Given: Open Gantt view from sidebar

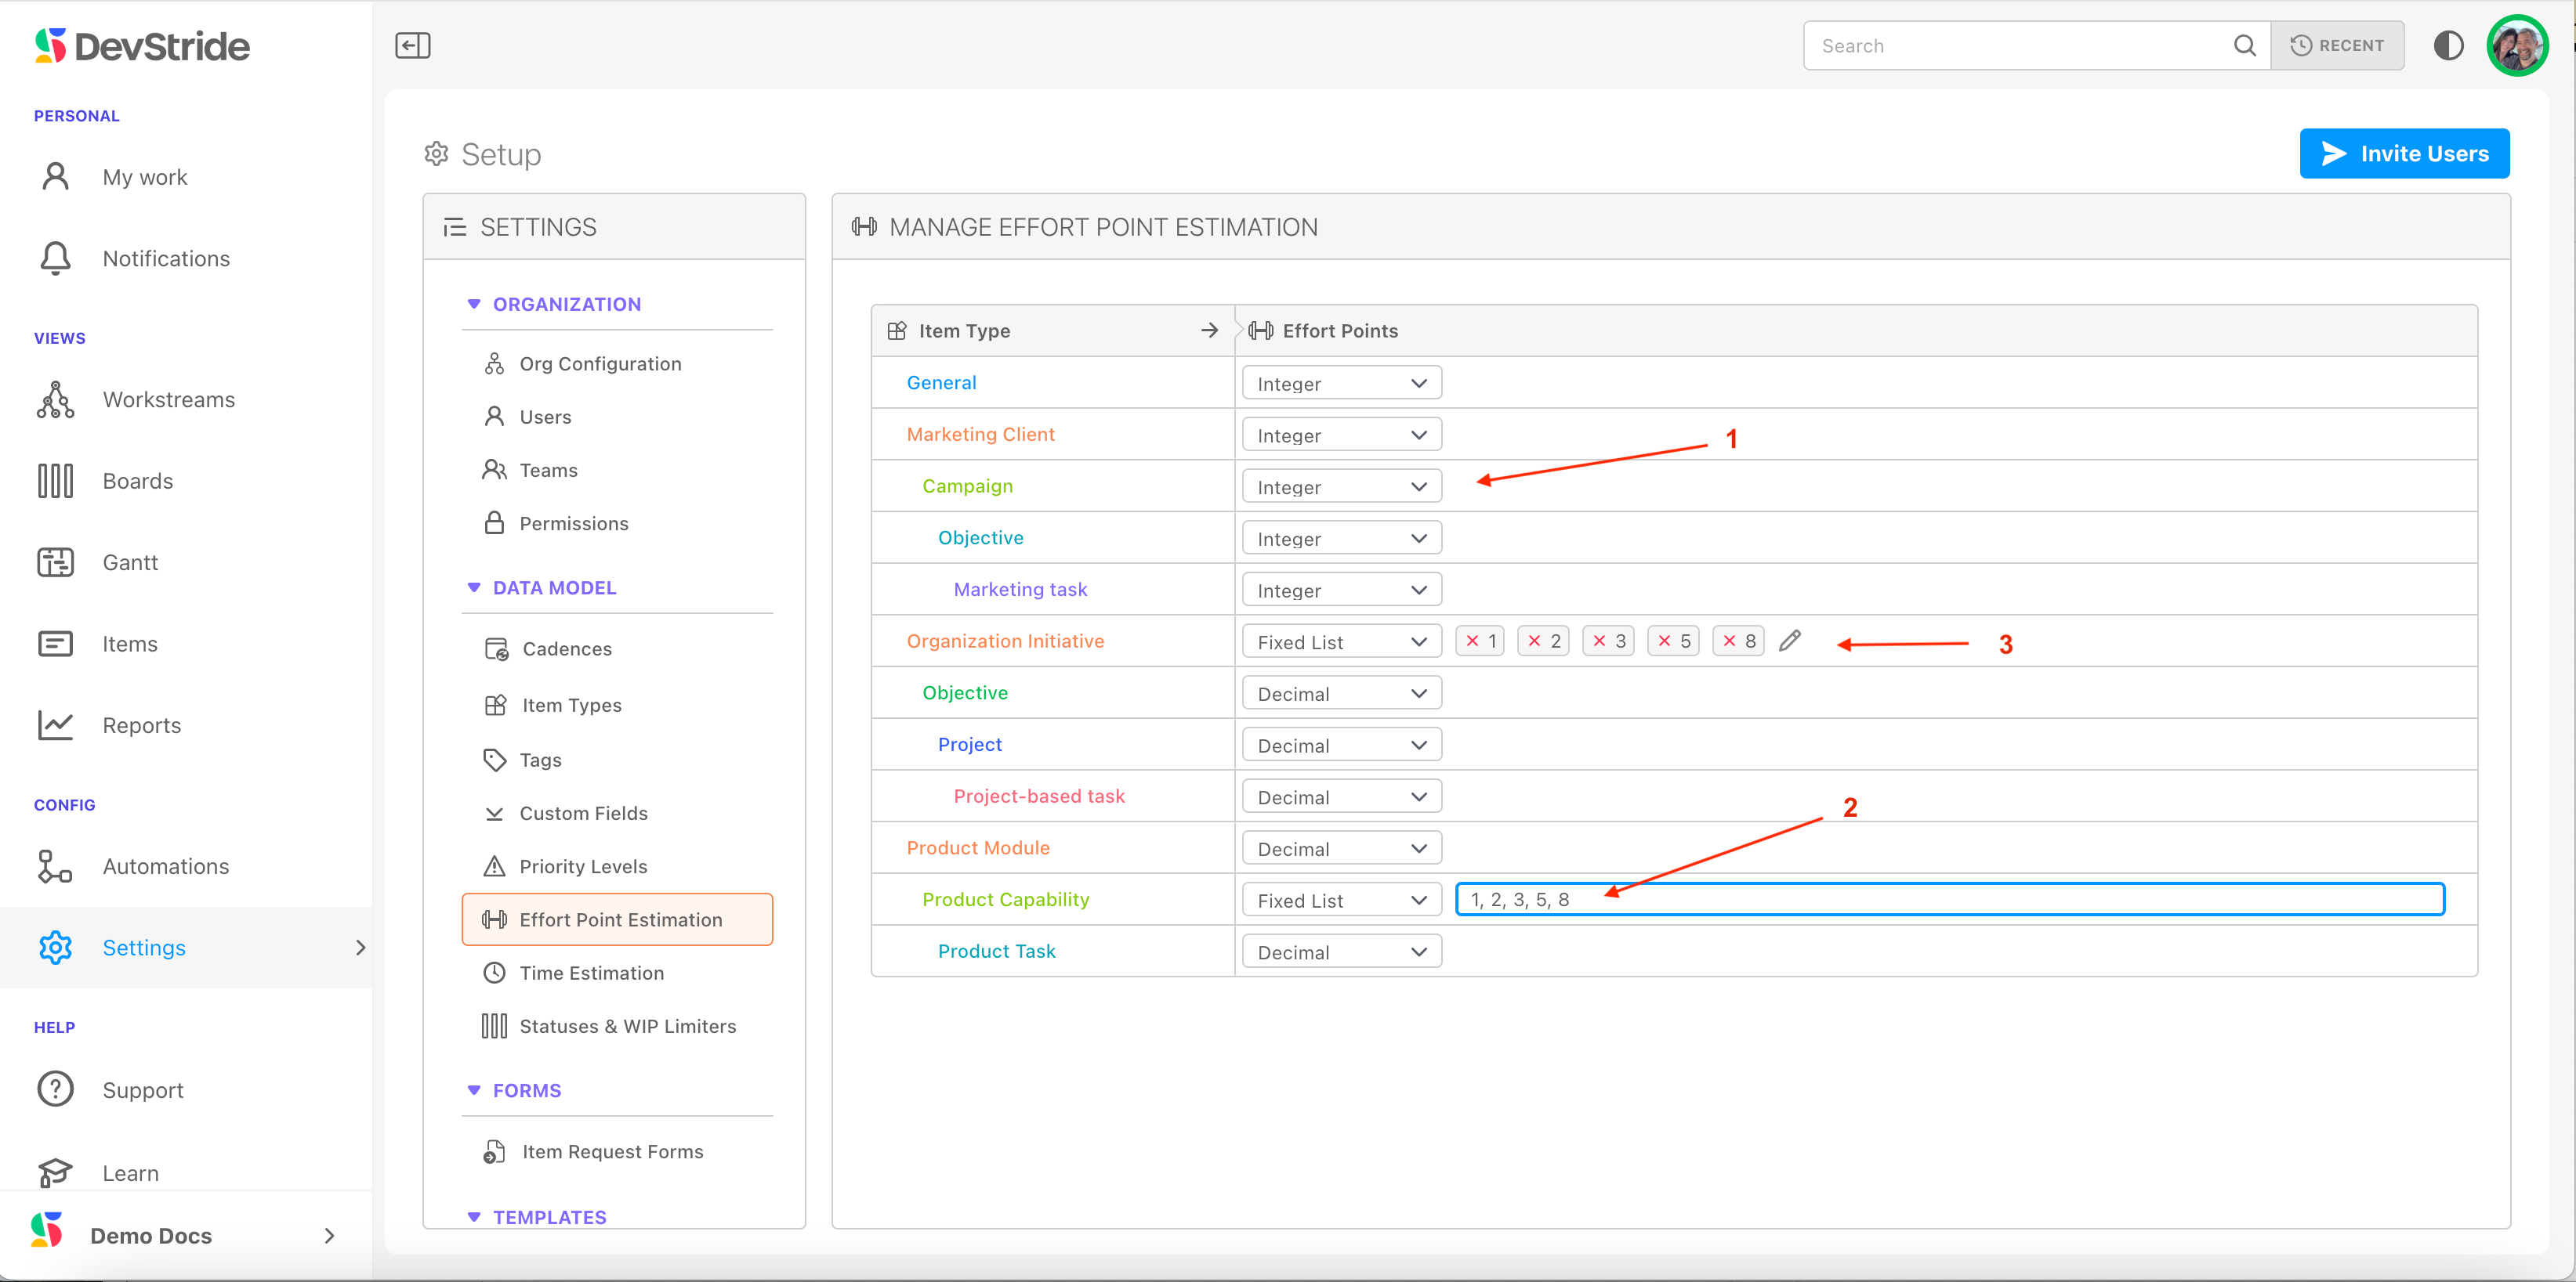Looking at the screenshot, I should click(x=130, y=562).
